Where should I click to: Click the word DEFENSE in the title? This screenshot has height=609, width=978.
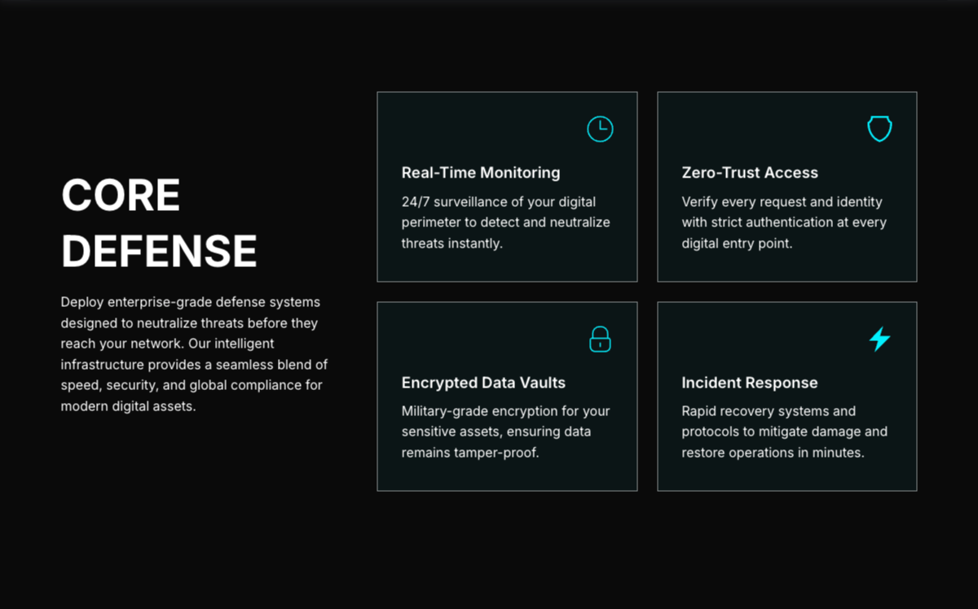pyautogui.click(x=159, y=251)
